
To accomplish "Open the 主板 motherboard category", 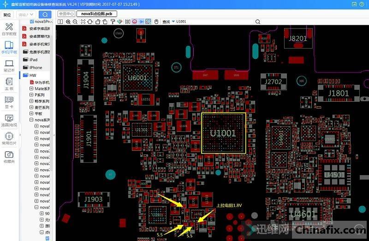I will click(x=9, y=84).
